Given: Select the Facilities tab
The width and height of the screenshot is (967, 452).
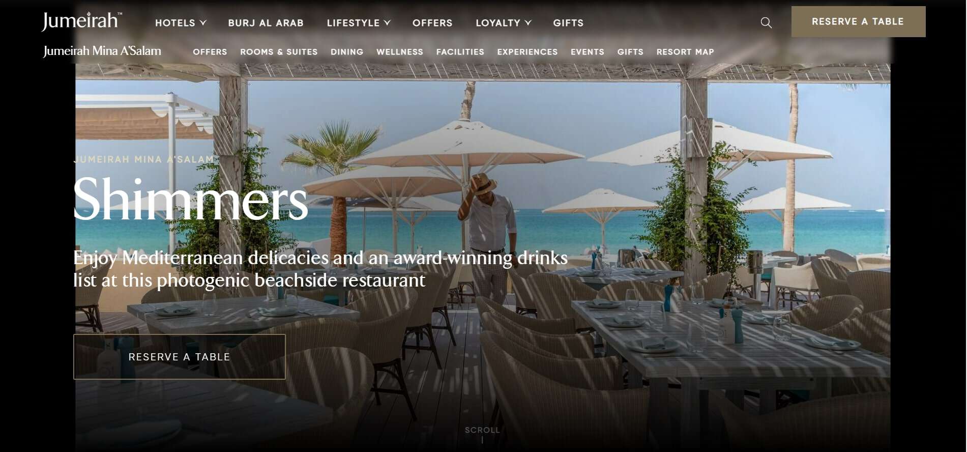Looking at the screenshot, I should point(460,52).
